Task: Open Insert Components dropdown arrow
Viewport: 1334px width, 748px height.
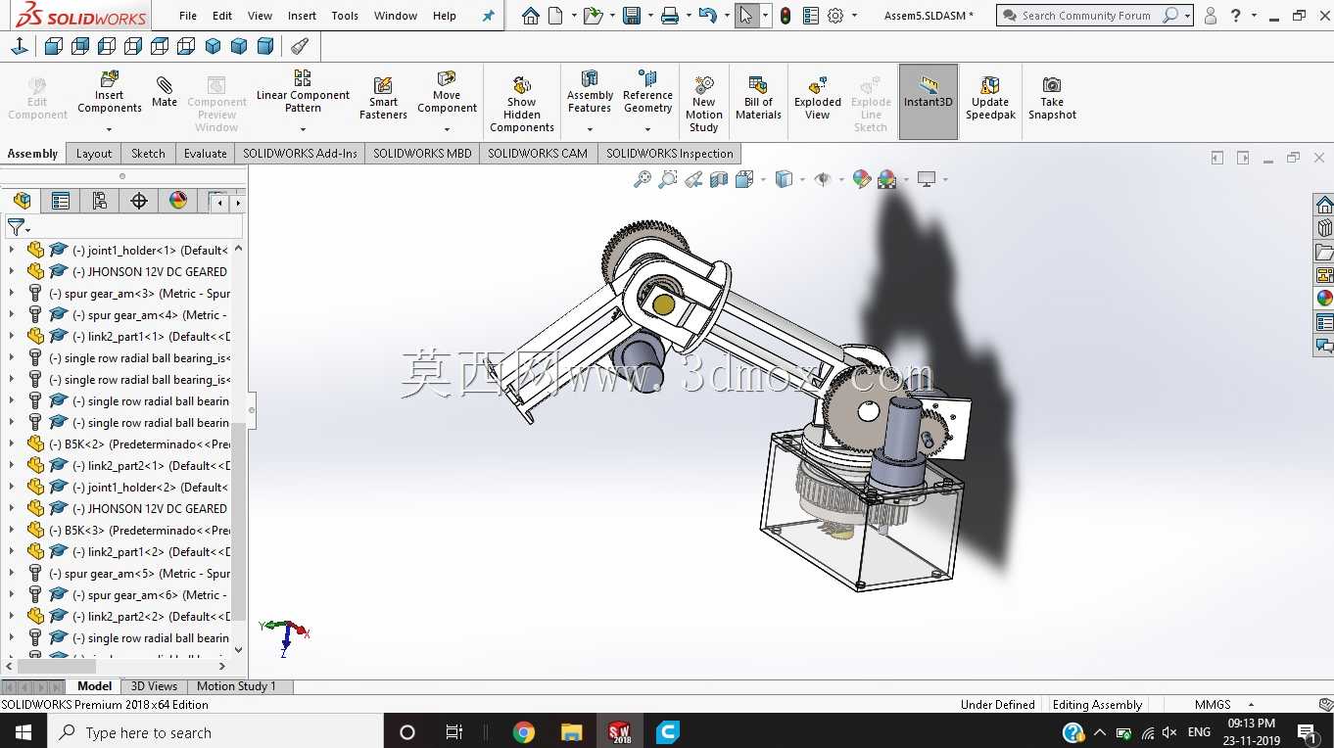Action: 109,129
